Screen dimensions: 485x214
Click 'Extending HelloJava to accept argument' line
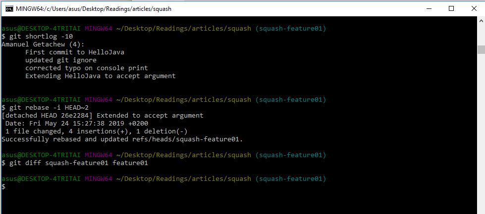(x=101, y=76)
